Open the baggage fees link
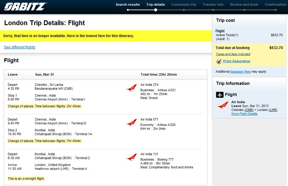The width and height of the screenshot is (288, 186). point(240,71)
